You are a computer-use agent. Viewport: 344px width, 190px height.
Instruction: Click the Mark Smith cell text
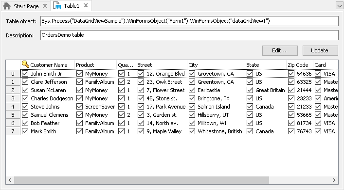(x=43, y=131)
